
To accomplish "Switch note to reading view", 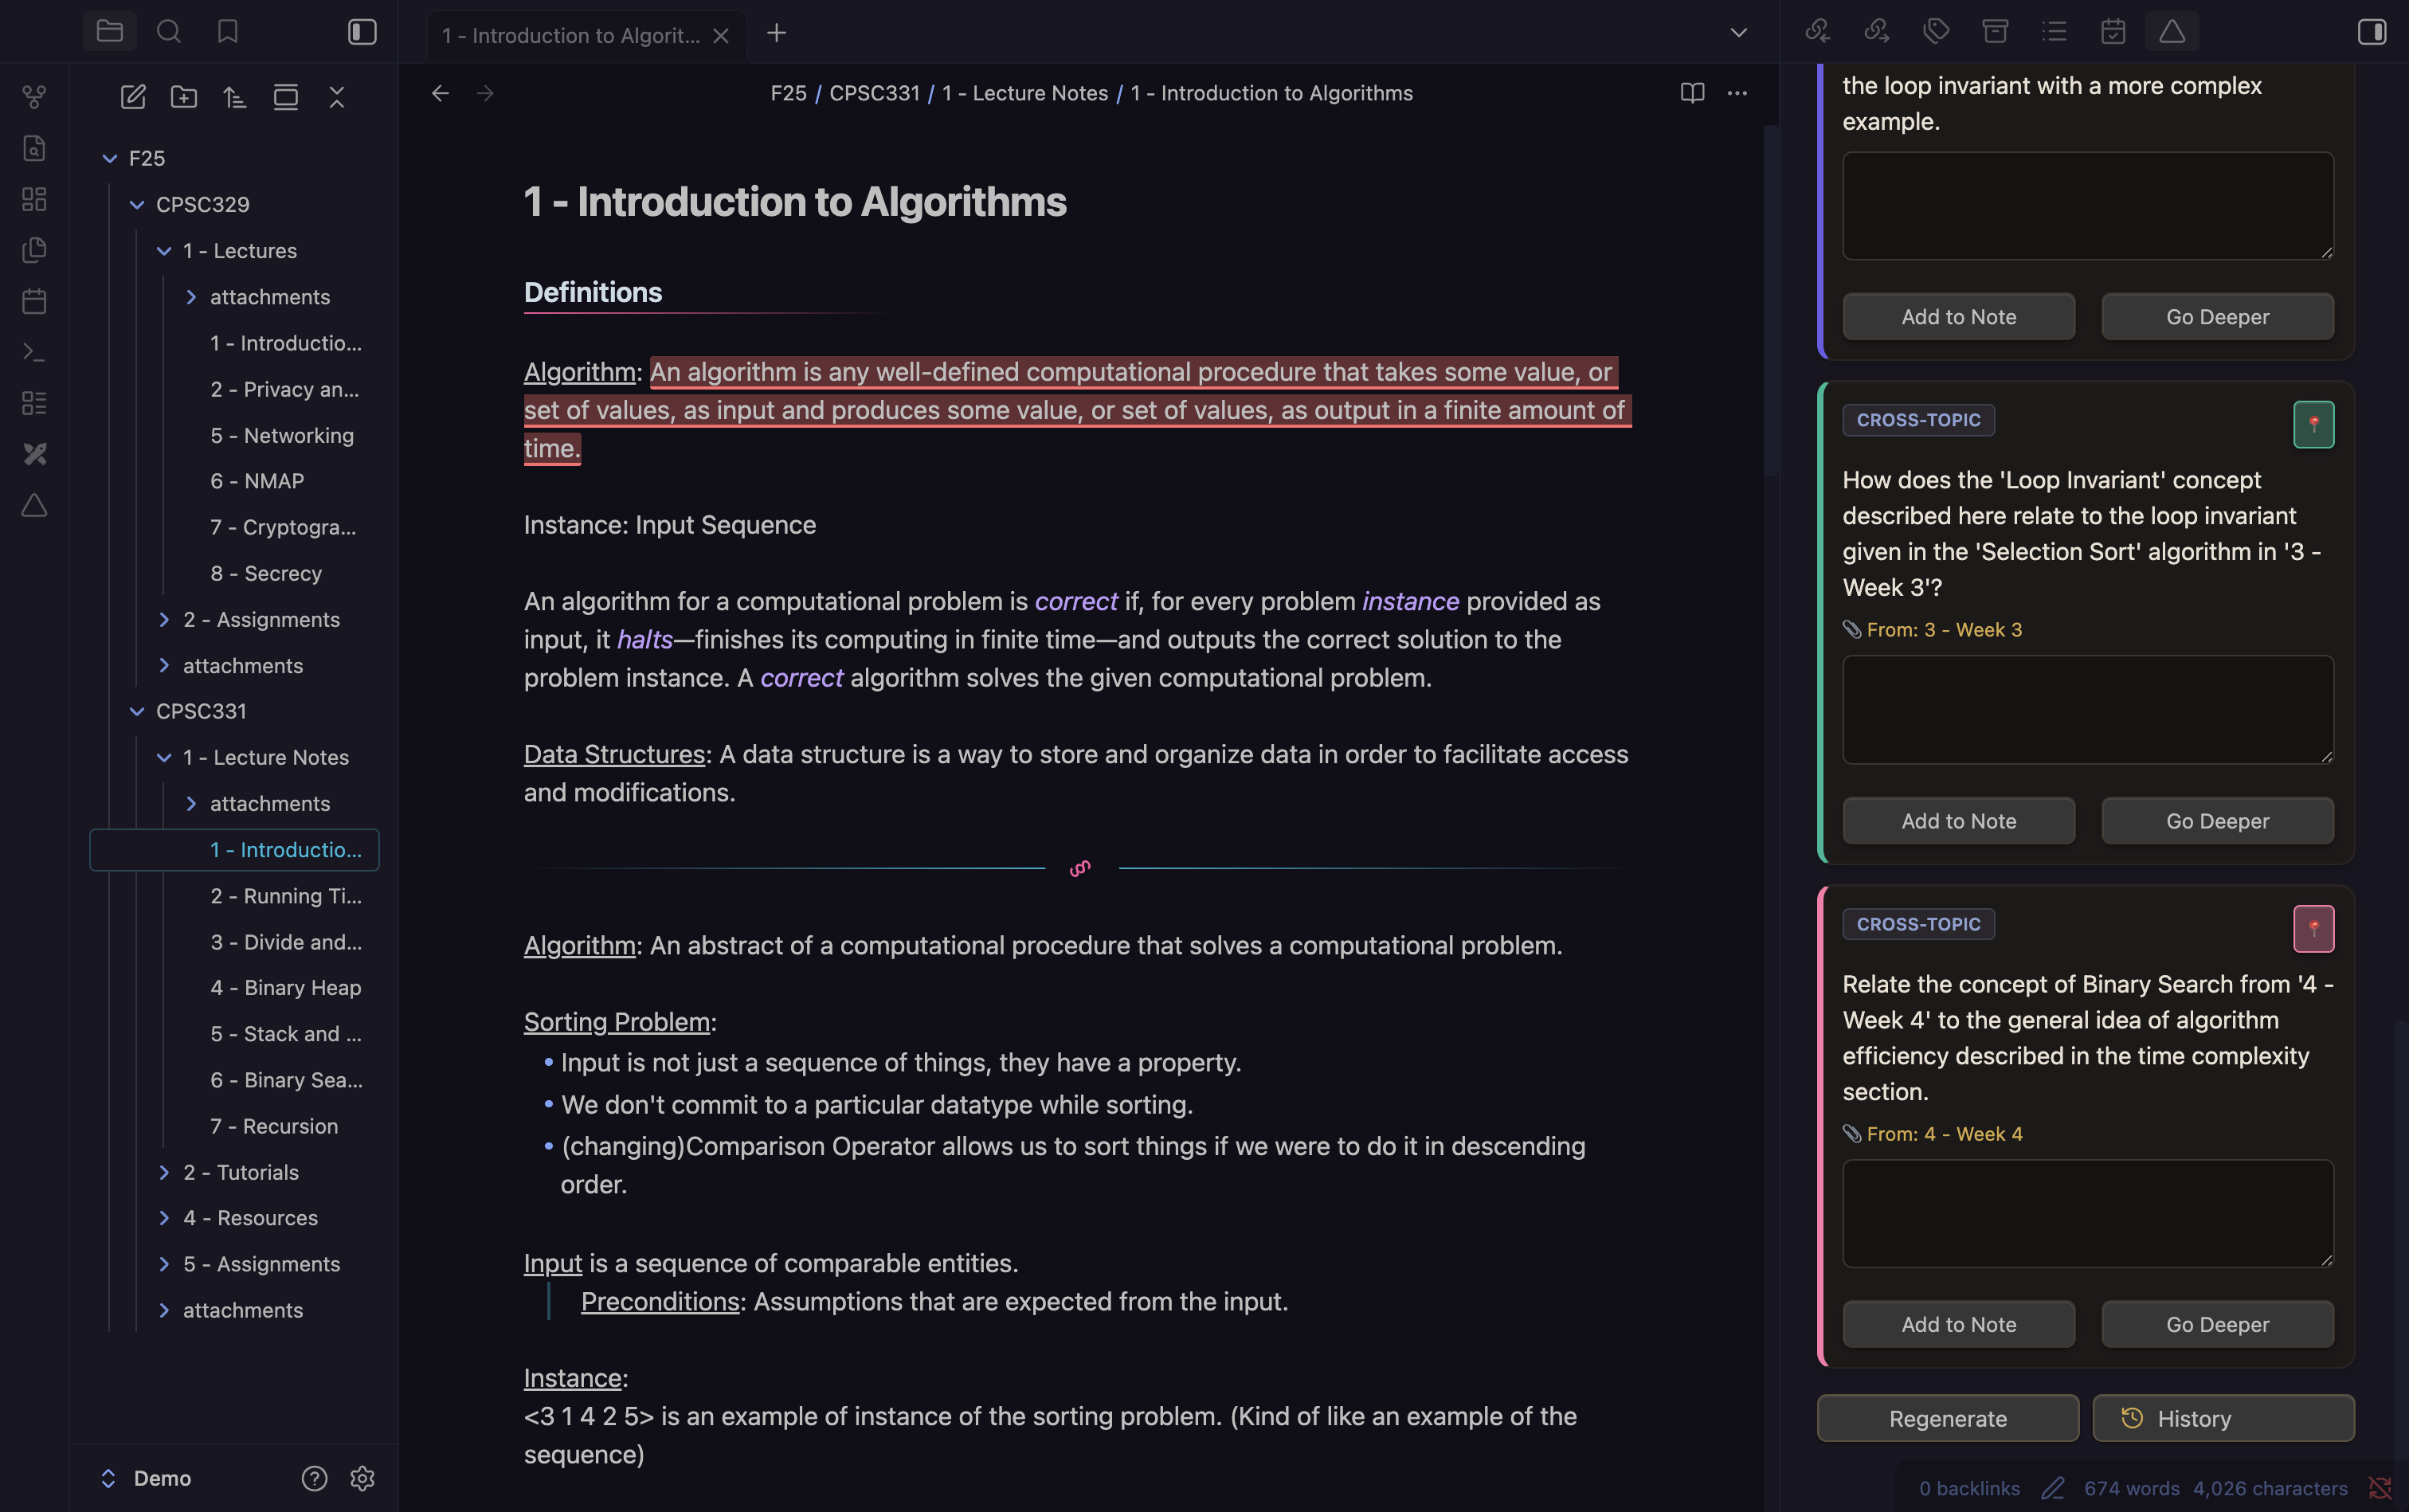I will coord(1692,93).
